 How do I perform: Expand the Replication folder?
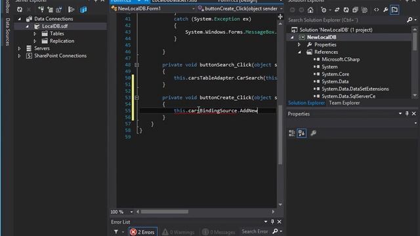tap(35, 41)
